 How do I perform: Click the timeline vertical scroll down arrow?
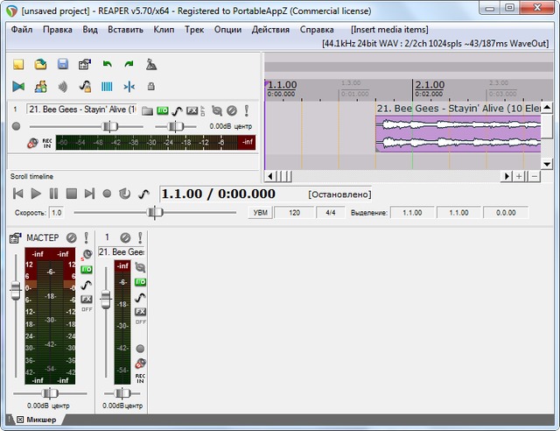[547, 163]
